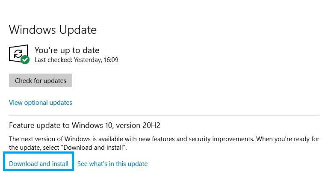
Task: Click the 20H2 version label
Action: tap(151, 125)
